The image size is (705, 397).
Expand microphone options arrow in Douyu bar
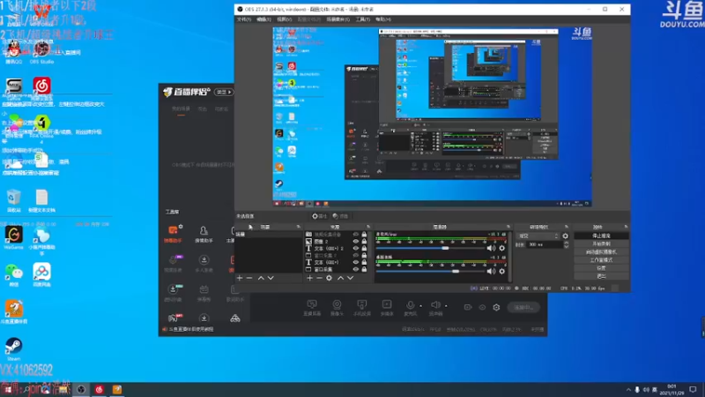421,306
